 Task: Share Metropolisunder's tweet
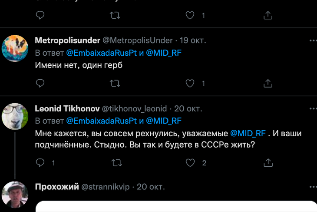click(x=268, y=83)
